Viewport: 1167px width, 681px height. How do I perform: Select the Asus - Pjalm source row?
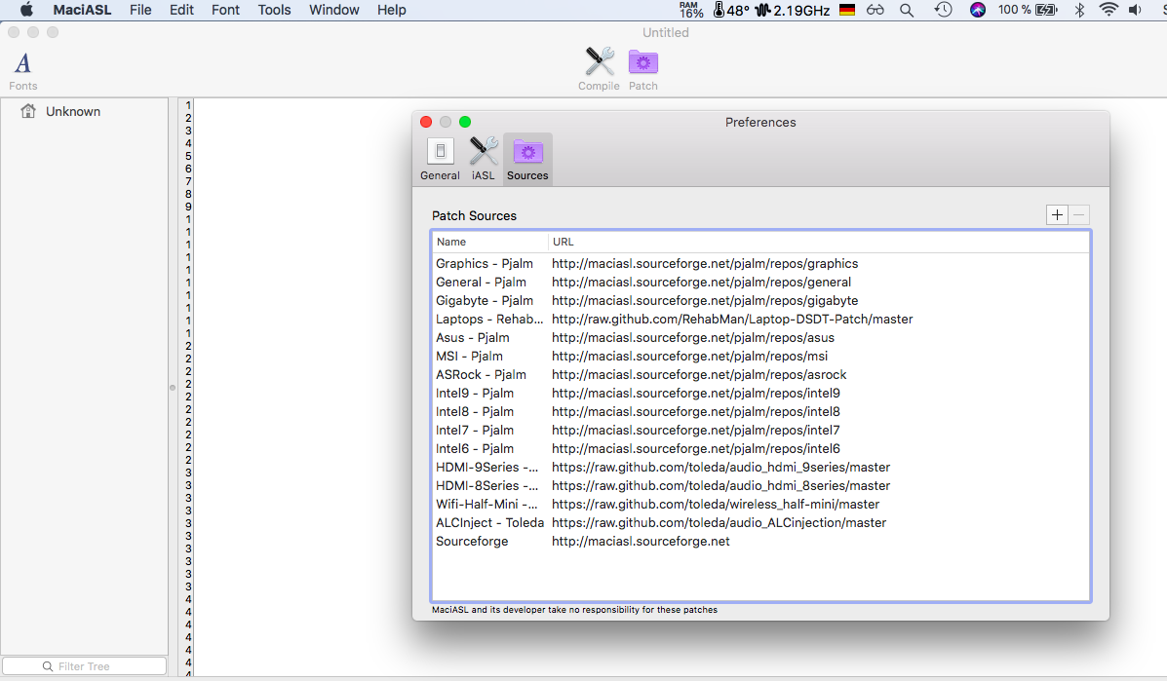point(760,337)
